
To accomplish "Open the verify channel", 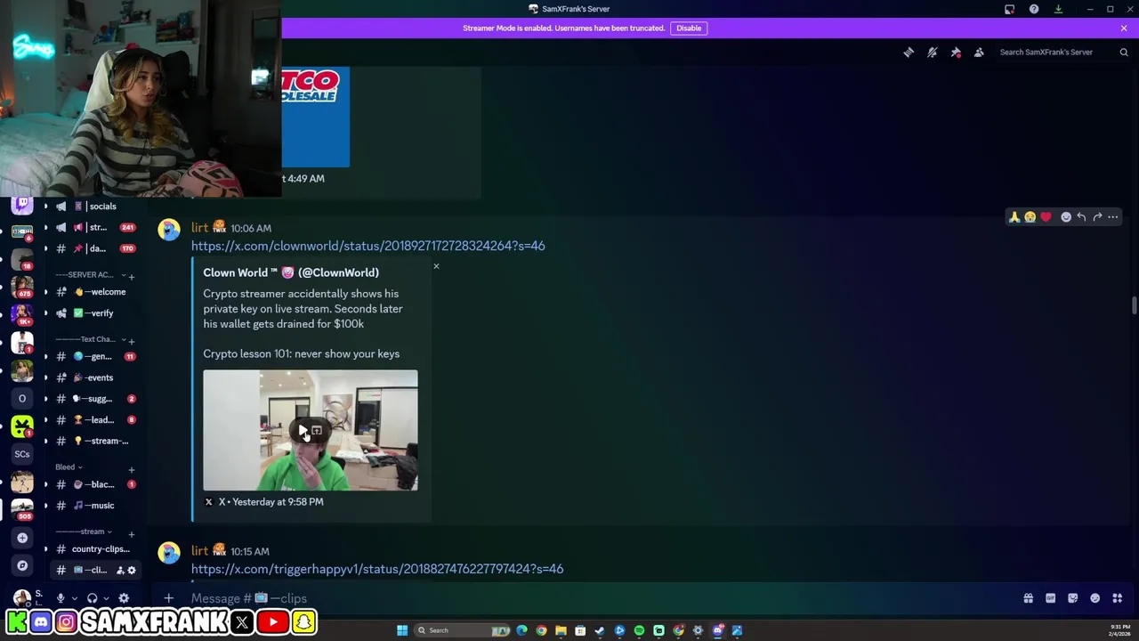I will coord(92,313).
